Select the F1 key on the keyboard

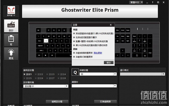[49, 30]
